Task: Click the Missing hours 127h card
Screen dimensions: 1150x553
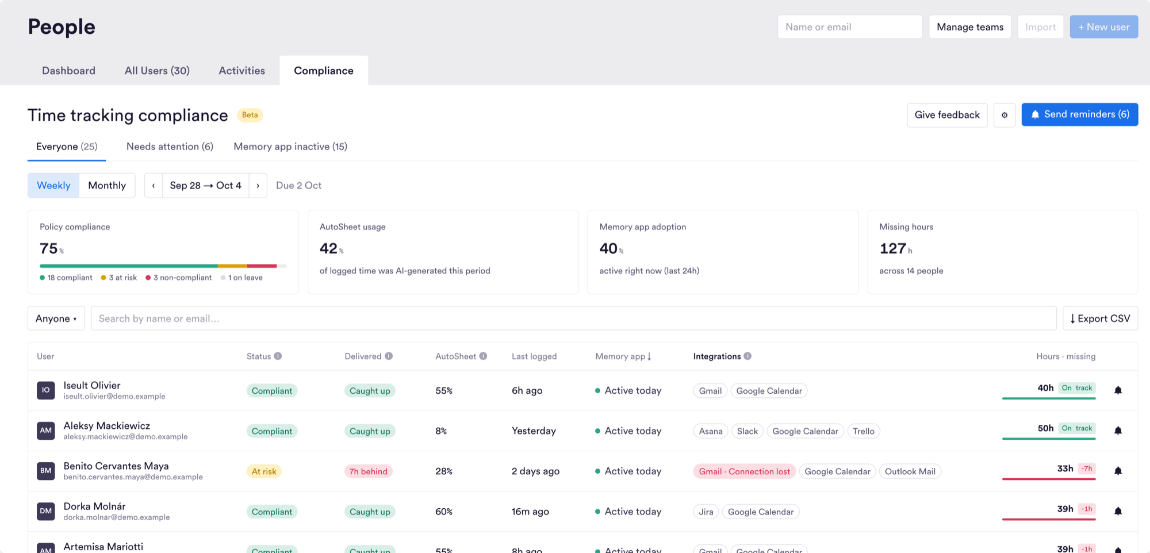Action: tap(1003, 252)
